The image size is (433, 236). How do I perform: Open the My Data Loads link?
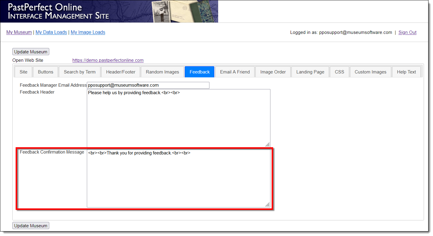pos(51,32)
